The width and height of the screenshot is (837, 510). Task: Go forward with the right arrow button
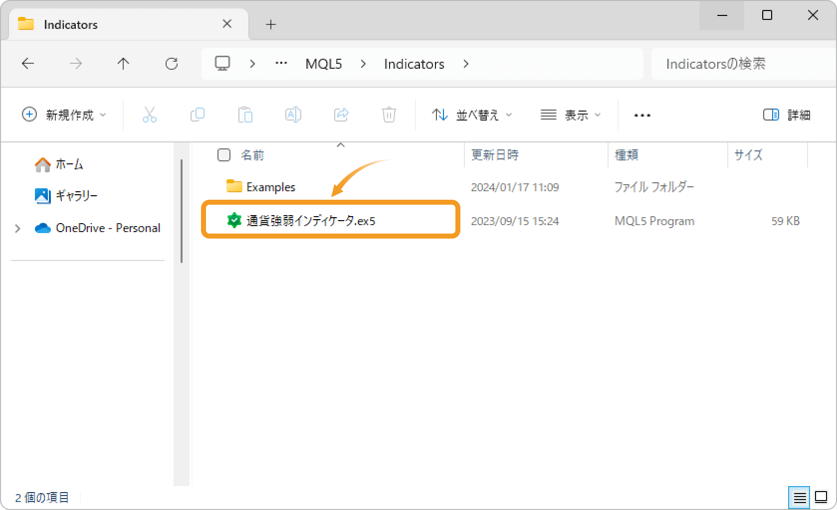pyautogui.click(x=76, y=64)
